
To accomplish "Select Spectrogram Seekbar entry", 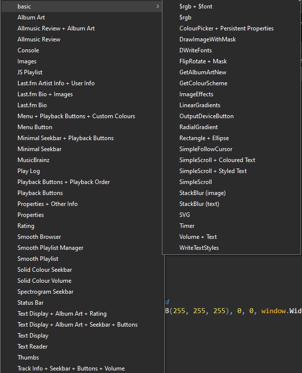I will [45, 292].
